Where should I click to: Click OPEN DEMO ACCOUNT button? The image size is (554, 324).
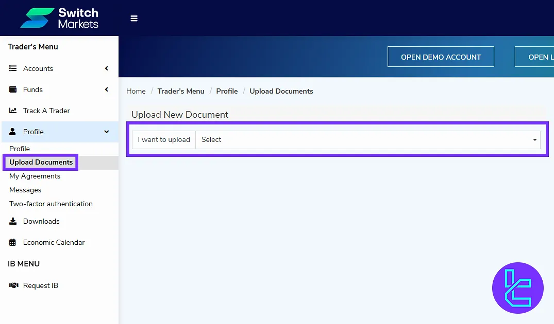point(441,57)
